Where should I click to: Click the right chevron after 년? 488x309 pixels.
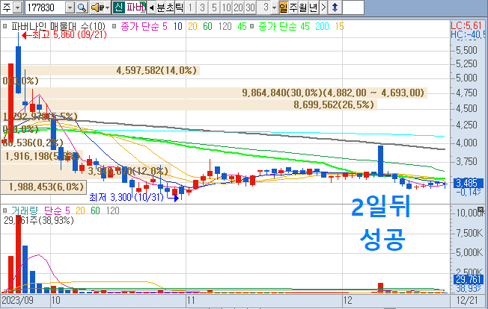click(323, 7)
